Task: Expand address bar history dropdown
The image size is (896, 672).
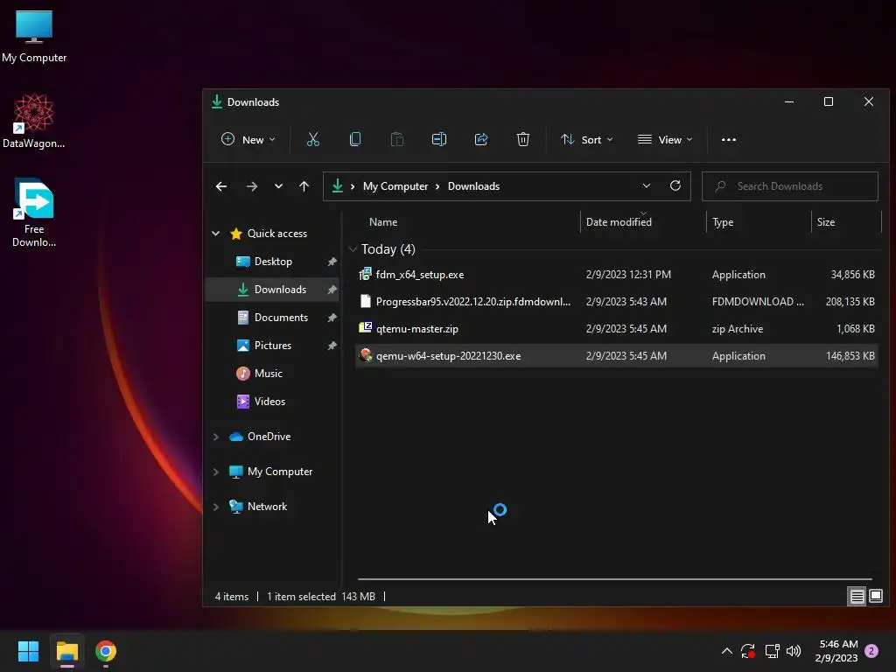Action: point(647,185)
